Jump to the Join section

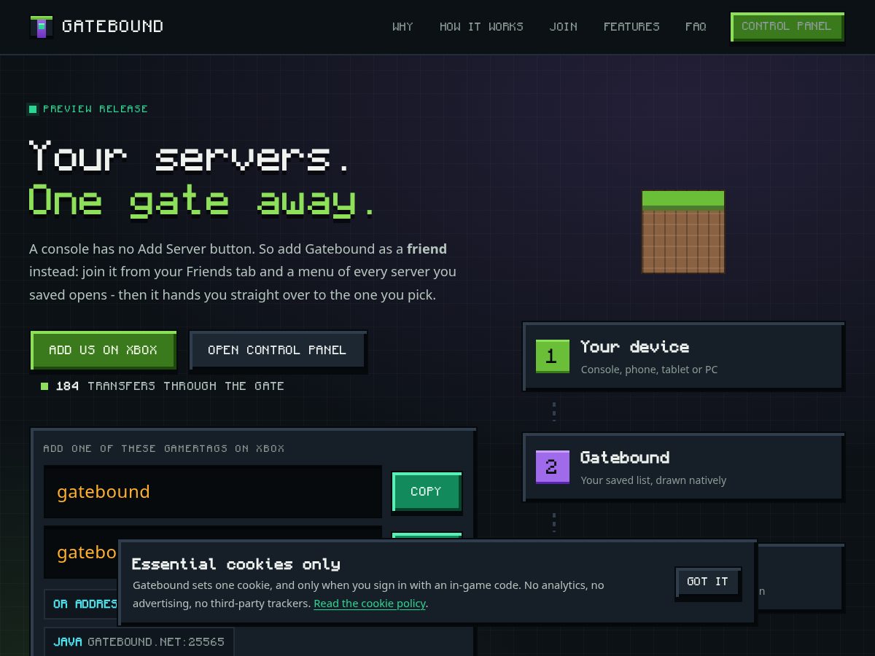(x=563, y=27)
